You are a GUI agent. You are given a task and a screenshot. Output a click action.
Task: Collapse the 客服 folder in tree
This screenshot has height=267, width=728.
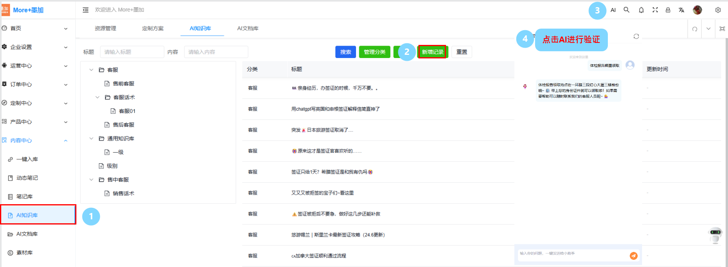(x=91, y=70)
